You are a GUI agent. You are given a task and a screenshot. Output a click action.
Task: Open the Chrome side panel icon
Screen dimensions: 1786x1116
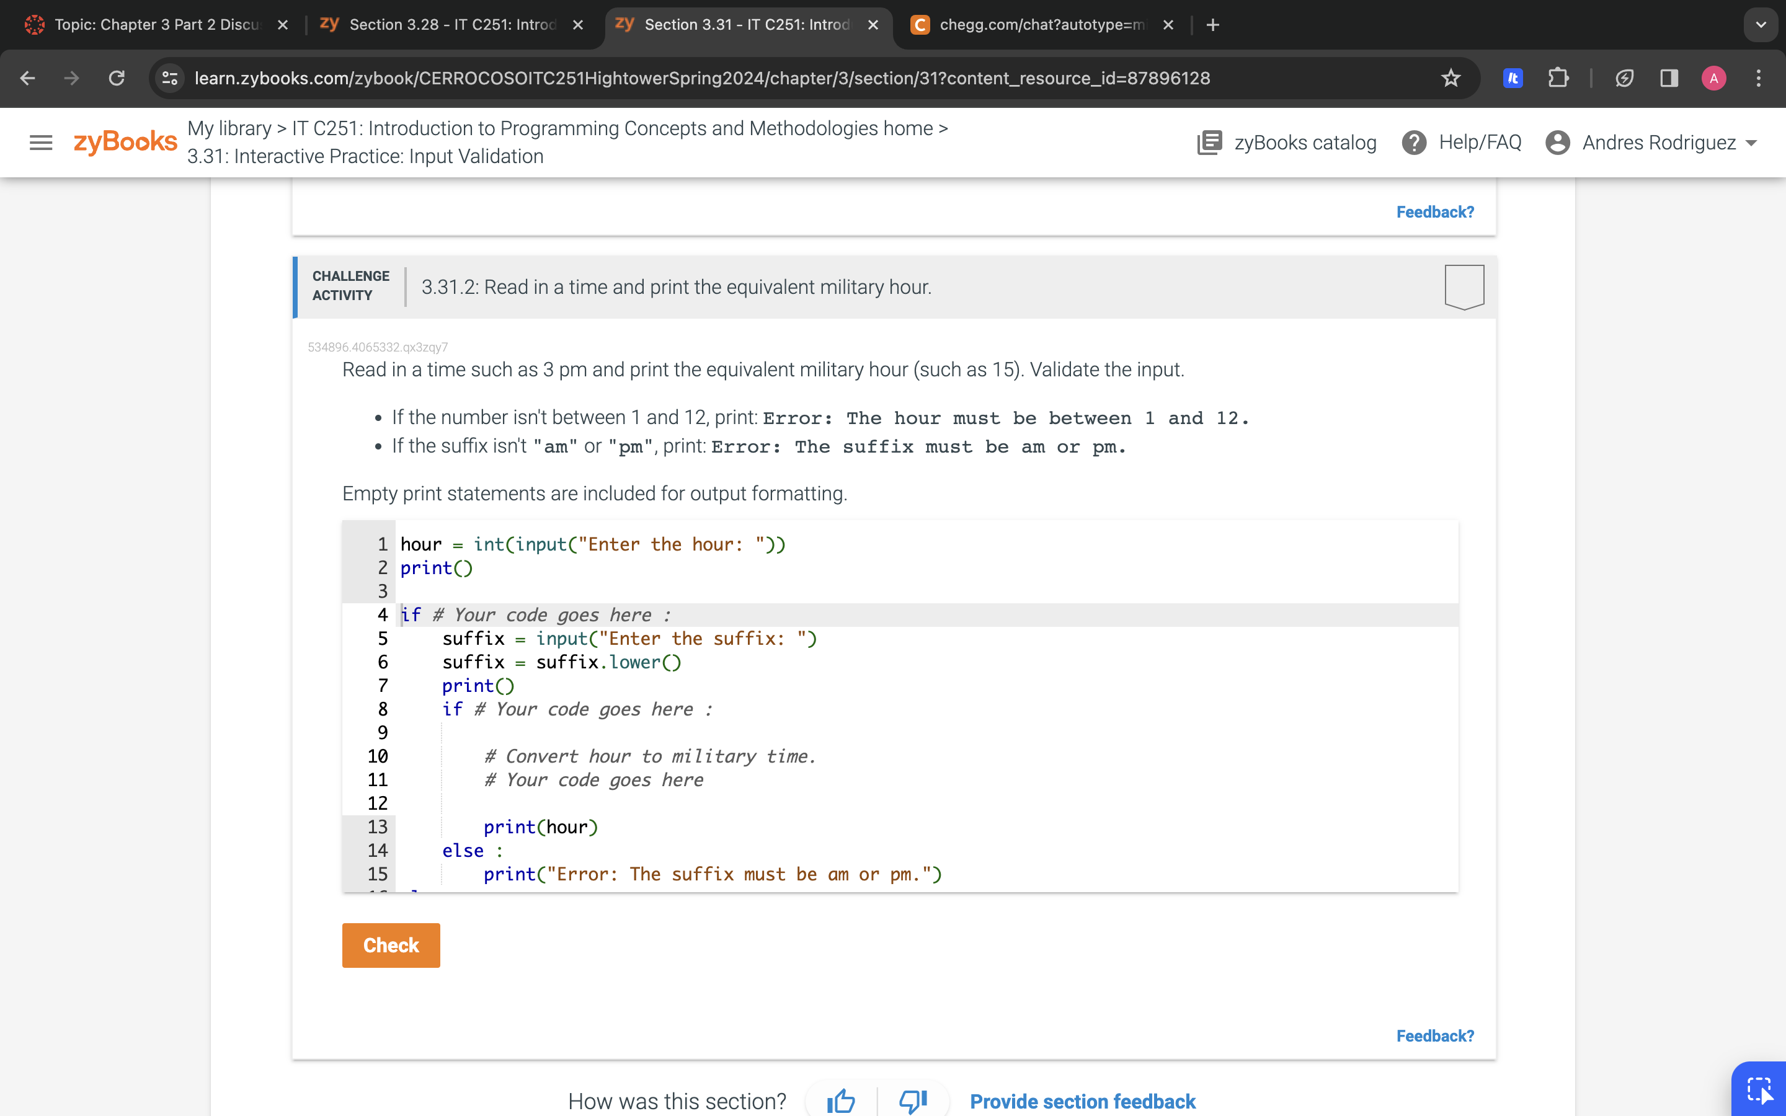click(1669, 77)
